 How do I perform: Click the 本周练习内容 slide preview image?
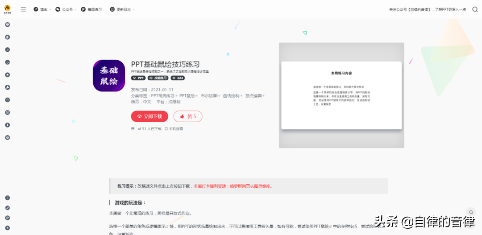click(x=341, y=95)
